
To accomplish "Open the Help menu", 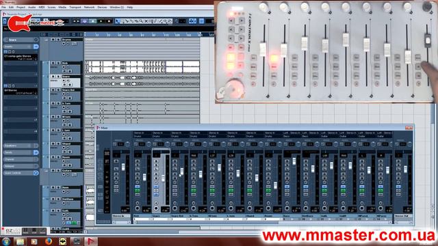I will coord(130,8).
